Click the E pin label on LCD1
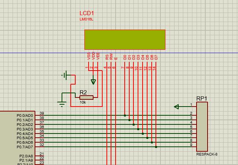Image resolution: width=238 pixels, height=165 pixels. (116, 58)
